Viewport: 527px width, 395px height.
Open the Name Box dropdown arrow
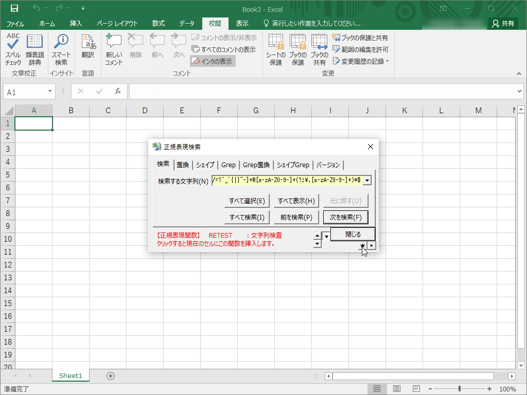tap(49, 92)
